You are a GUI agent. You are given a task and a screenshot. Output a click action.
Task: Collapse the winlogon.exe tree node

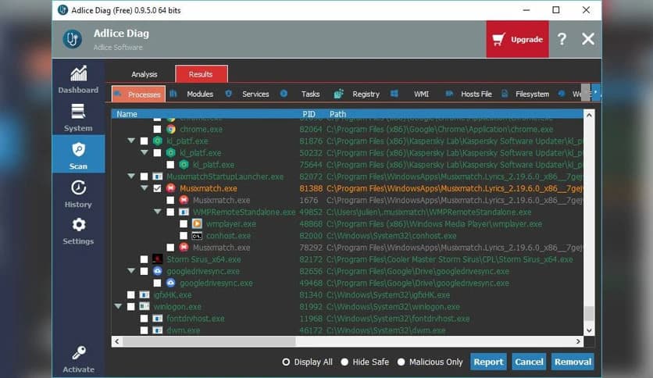coord(118,307)
